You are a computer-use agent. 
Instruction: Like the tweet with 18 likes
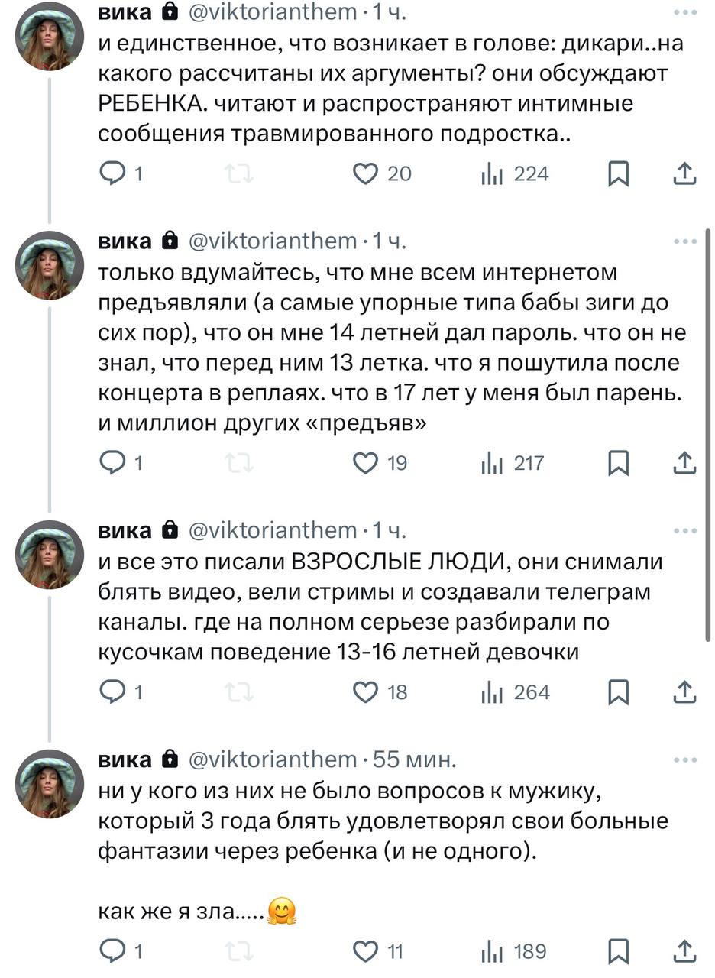coord(366,692)
